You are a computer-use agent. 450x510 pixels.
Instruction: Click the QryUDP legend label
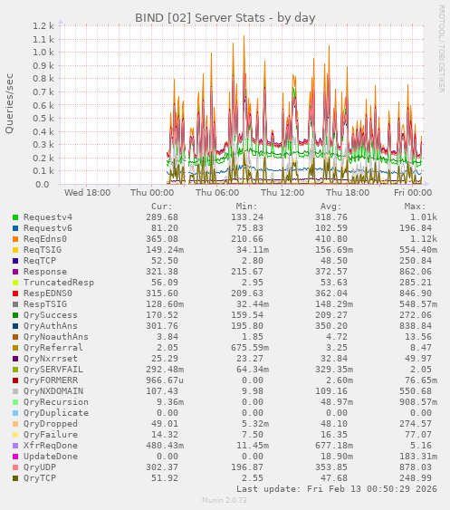(40, 467)
